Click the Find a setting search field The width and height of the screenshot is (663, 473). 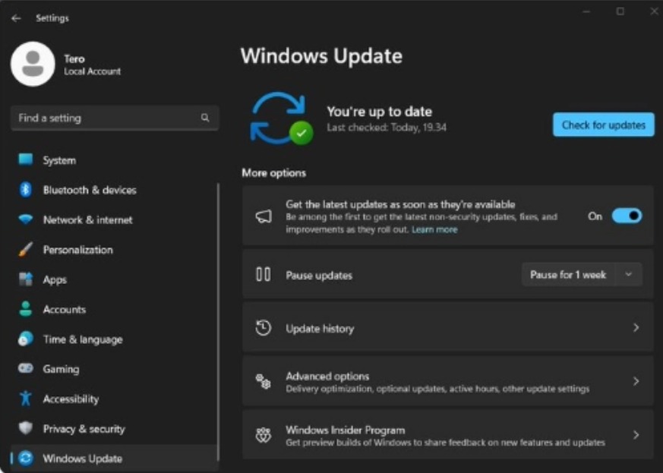point(114,118)
